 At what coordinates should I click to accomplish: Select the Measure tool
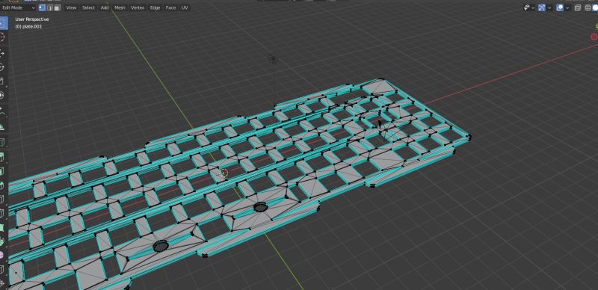pos(2,126)
